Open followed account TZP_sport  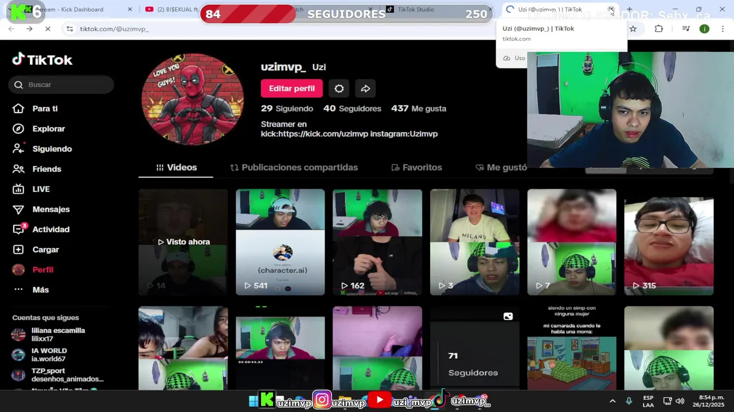(57, 375)
